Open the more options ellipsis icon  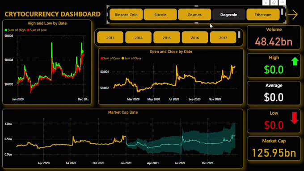pyautogui.click(x=282, y=2)
